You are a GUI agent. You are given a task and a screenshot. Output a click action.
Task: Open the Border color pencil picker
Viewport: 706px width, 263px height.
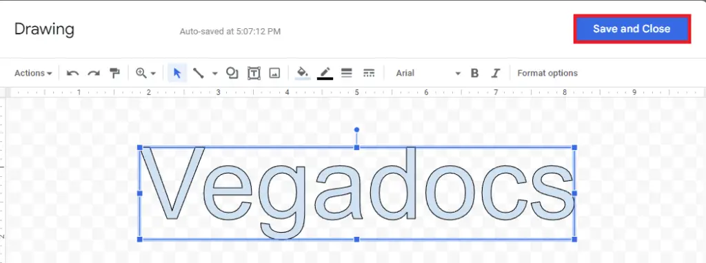pos(325,73)
